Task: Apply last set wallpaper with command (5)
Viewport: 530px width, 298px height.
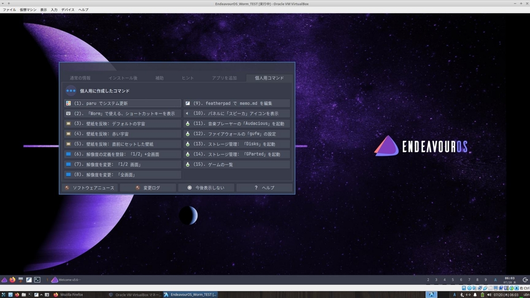Action: 122,144
